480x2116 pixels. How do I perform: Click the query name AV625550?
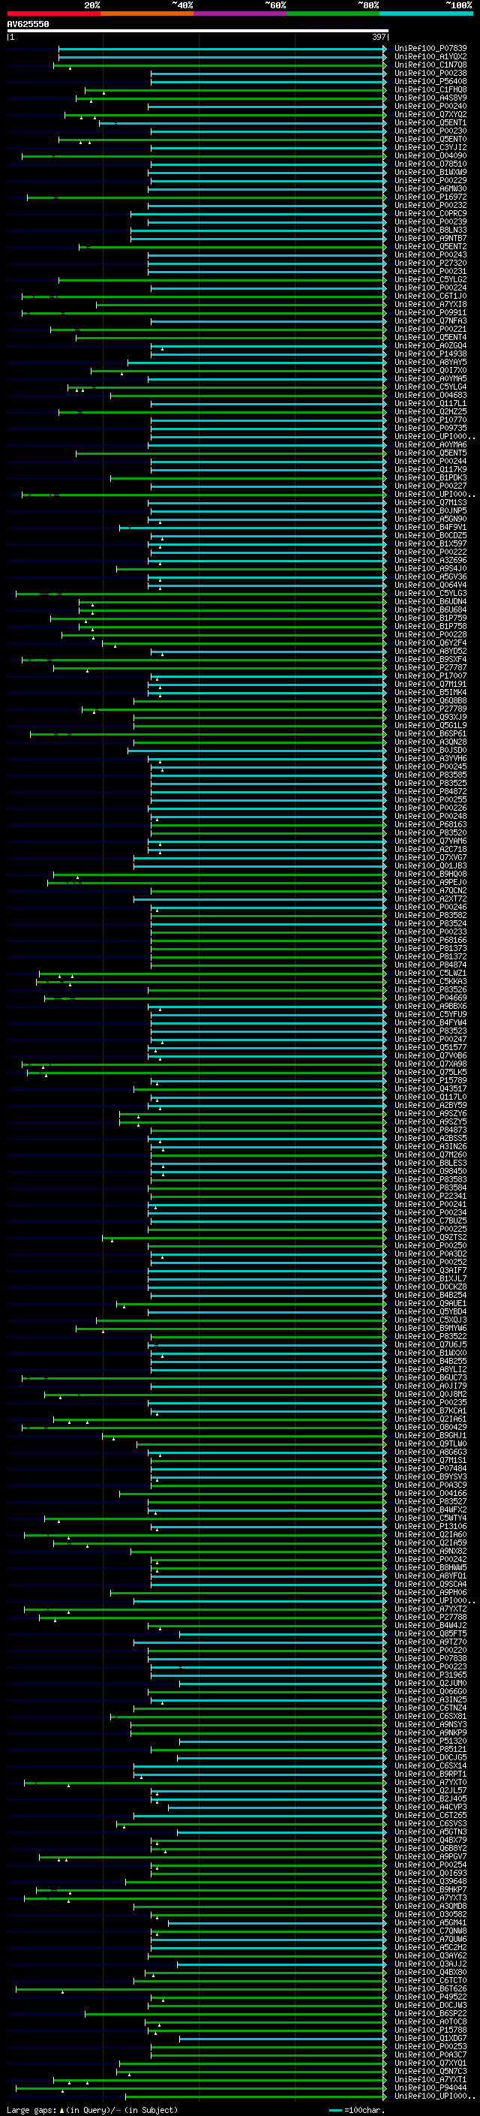coord(28,25)
